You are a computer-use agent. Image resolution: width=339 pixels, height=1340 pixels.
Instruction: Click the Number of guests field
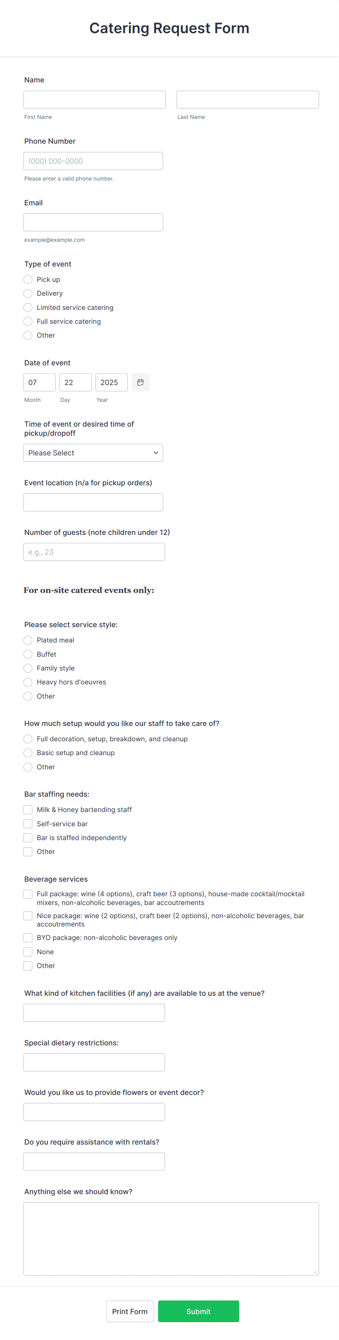coord(94,551)
